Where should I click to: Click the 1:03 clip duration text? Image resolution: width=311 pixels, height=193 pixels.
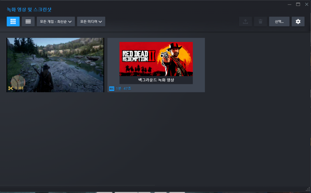19,88
